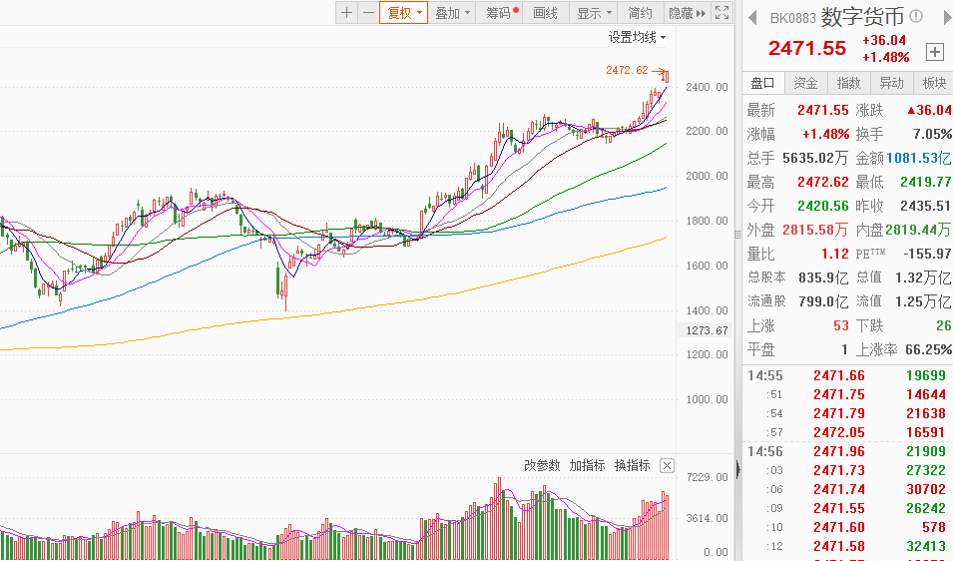Click the 2472.62 high price marker

[627, 70]
